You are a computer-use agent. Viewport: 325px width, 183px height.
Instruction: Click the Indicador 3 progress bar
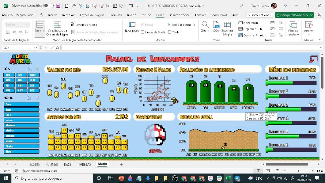pos(291,109)
